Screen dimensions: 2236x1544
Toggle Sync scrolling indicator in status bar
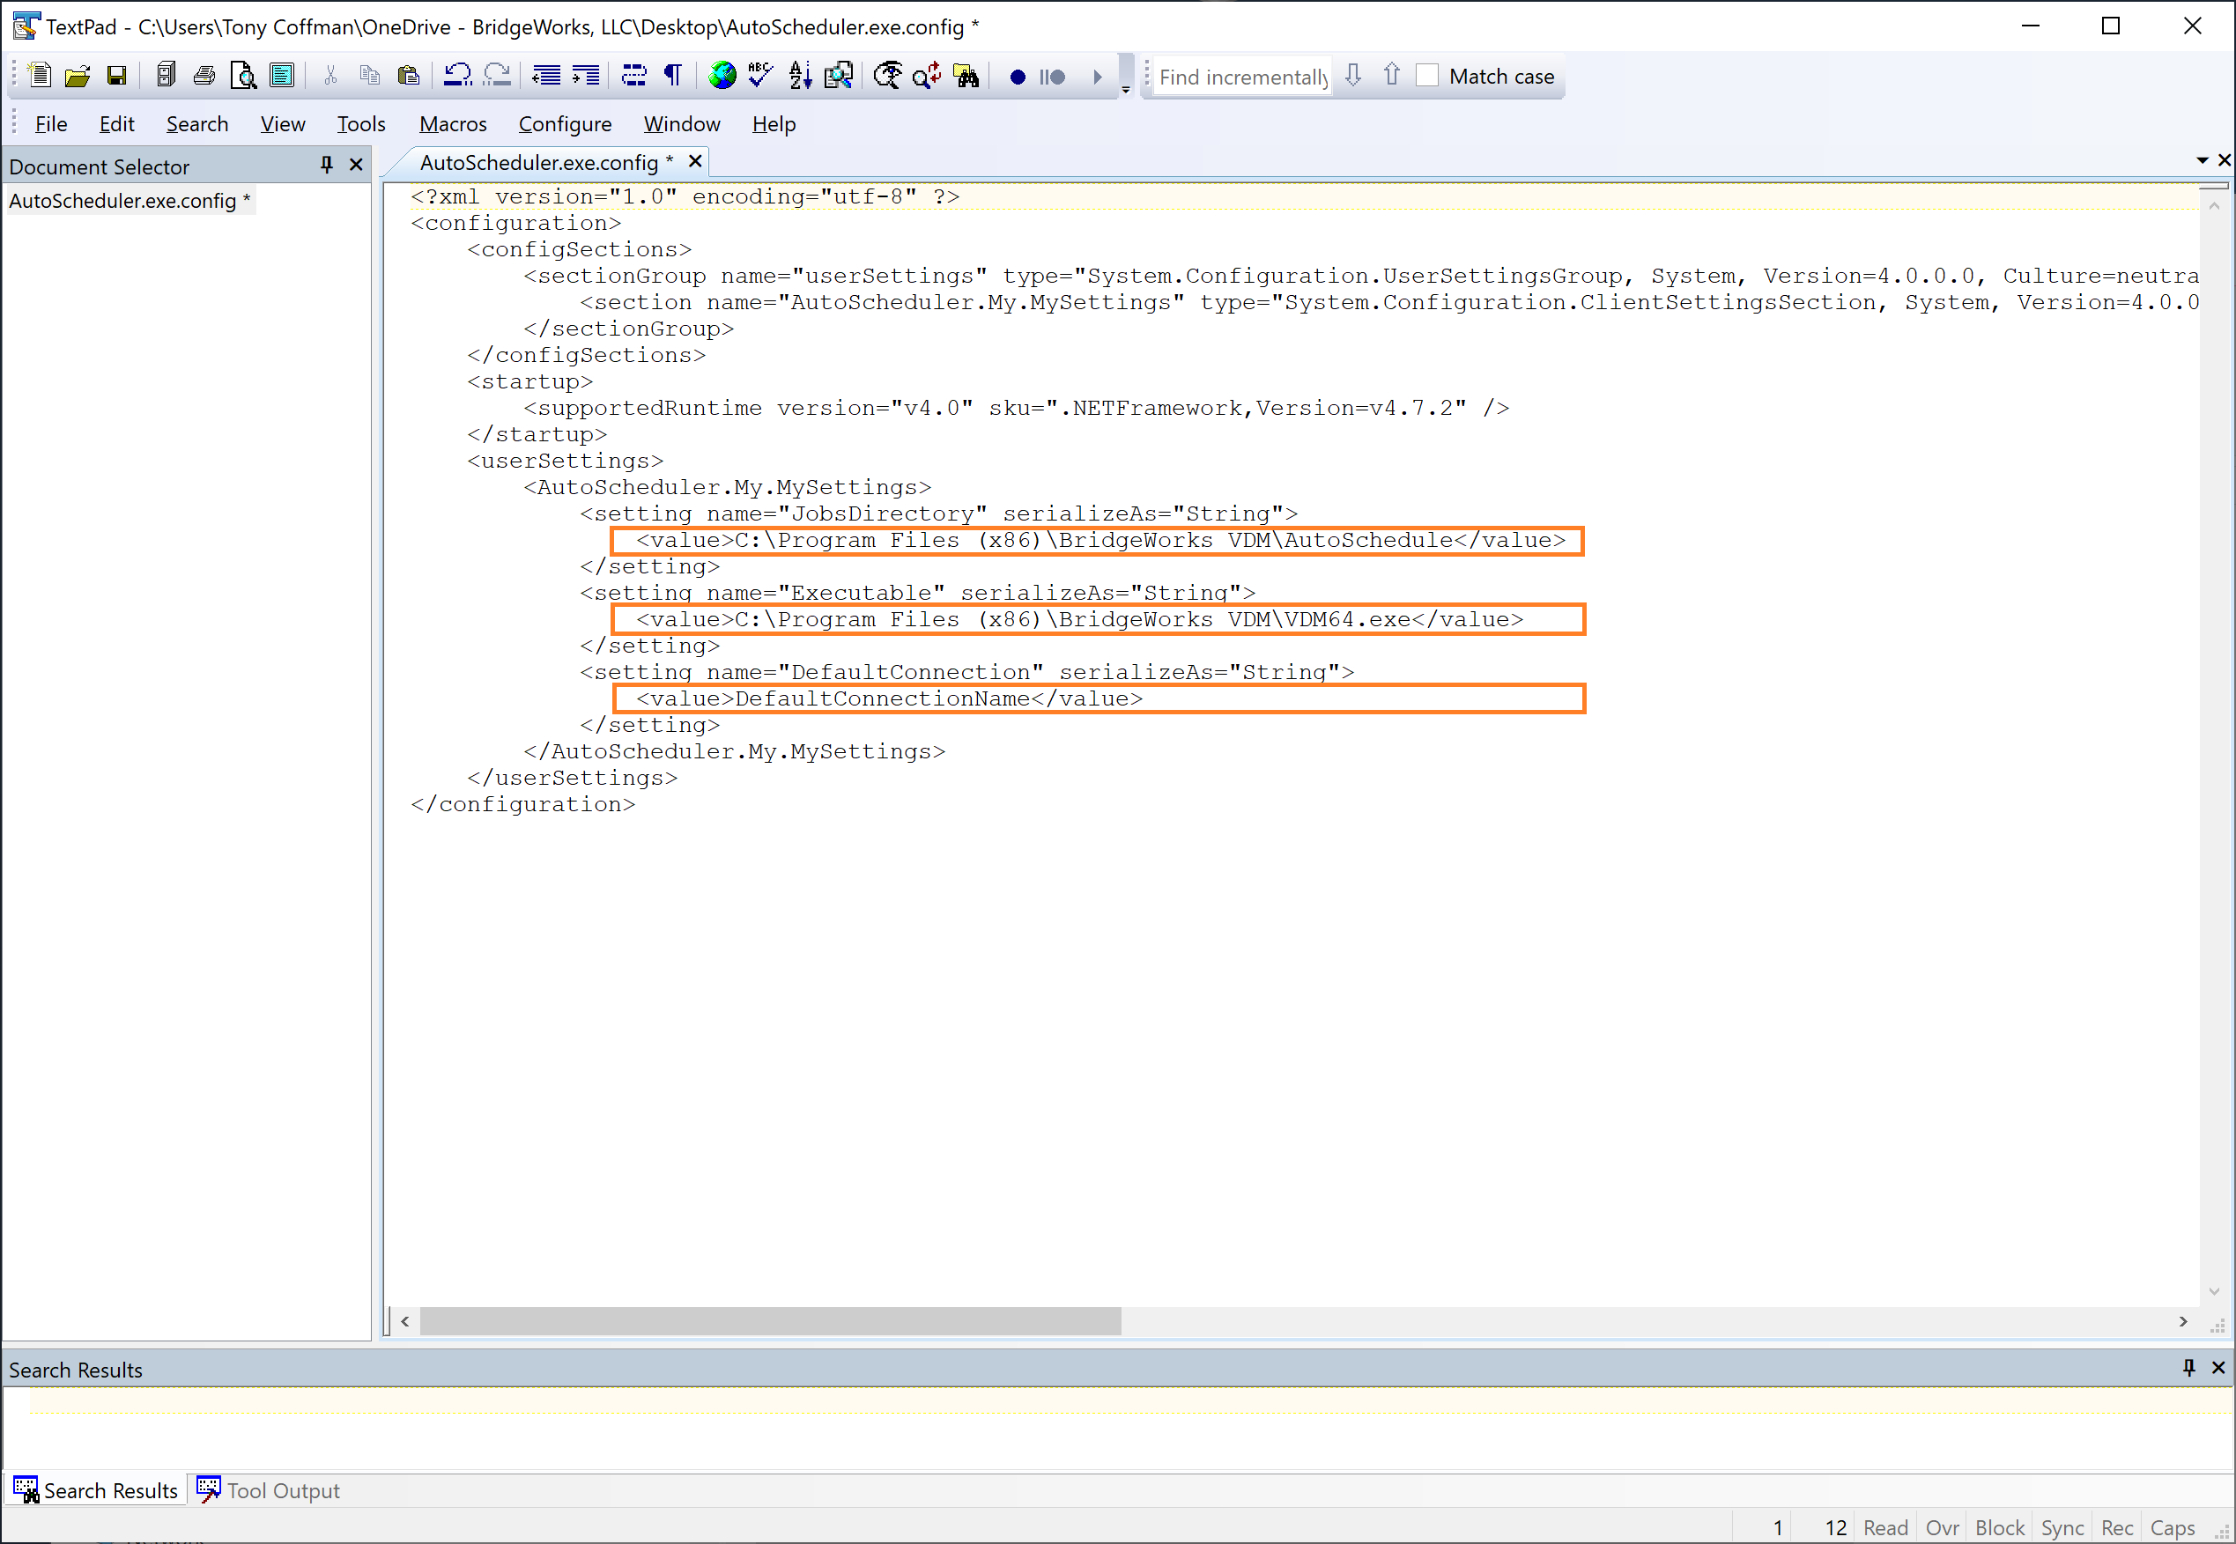pos(2062,1528)
